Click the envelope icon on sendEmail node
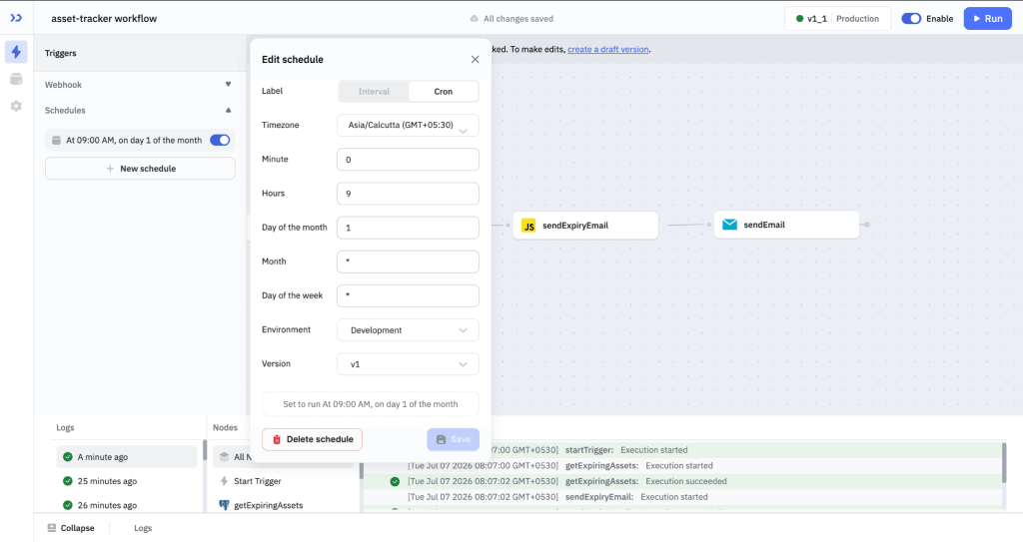The width and height of the screenshot is (1023, 542). 729,225
